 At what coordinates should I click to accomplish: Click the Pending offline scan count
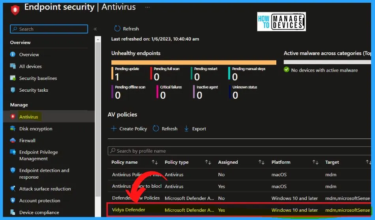pos(118,95)
